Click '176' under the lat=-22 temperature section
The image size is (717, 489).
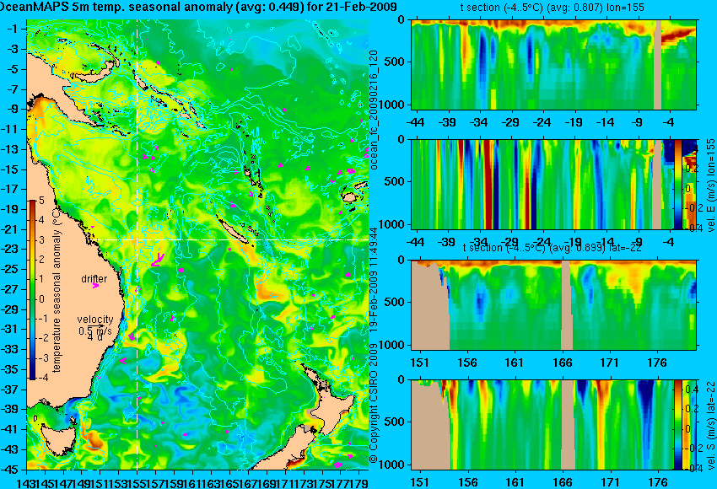(657, 363)
